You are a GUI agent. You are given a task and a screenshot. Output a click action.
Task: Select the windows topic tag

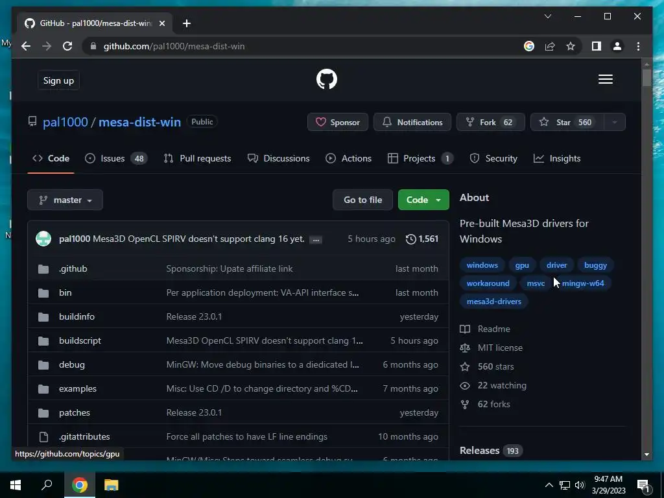(x=482, y=265)
